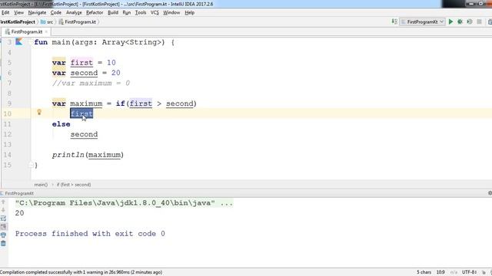This screenshot has height=276, width=492.
Task: Open the Refactor menu
Action: click(x=95, y=12)
